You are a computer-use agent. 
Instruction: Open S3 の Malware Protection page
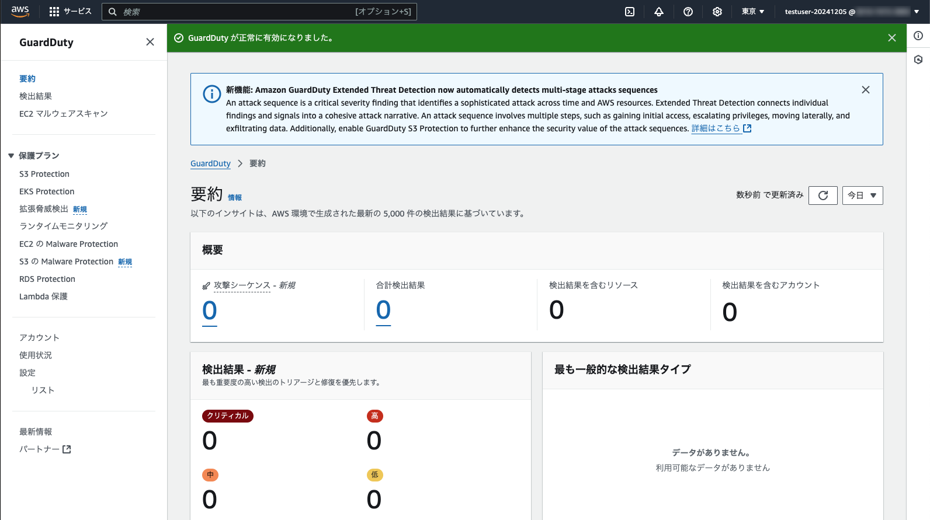pos(67,261)
